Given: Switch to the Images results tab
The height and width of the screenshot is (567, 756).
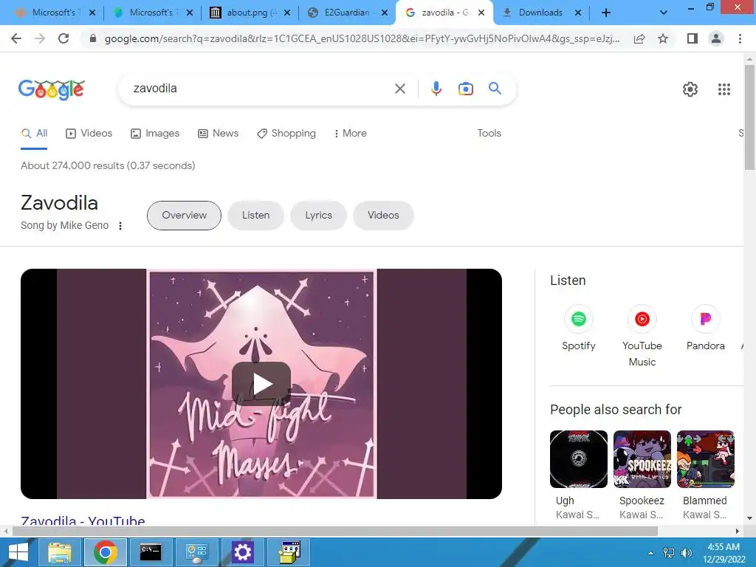Looking at the screenshot, I should [155, 133].
